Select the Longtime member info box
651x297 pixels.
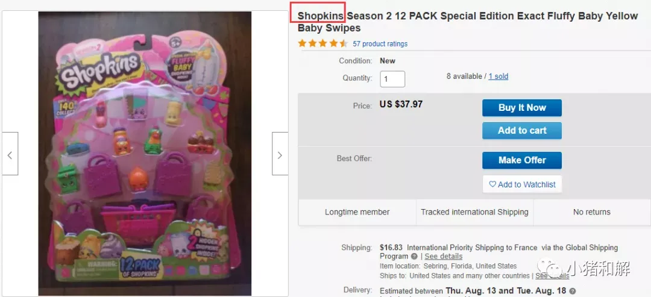357,212
